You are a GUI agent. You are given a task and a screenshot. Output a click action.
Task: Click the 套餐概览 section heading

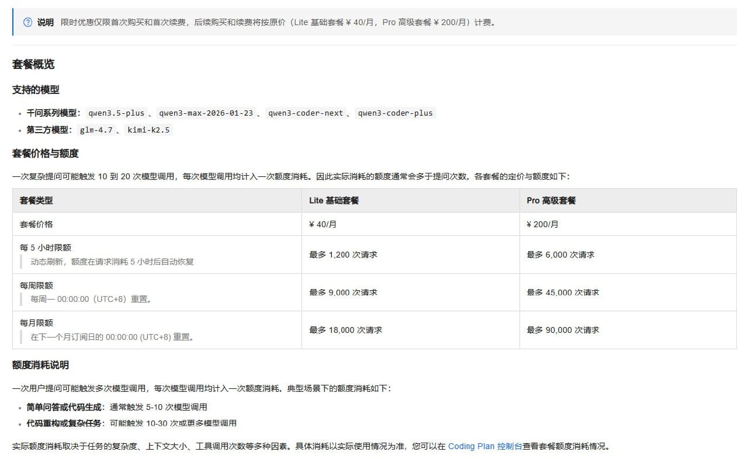click(x=33, y=64)
